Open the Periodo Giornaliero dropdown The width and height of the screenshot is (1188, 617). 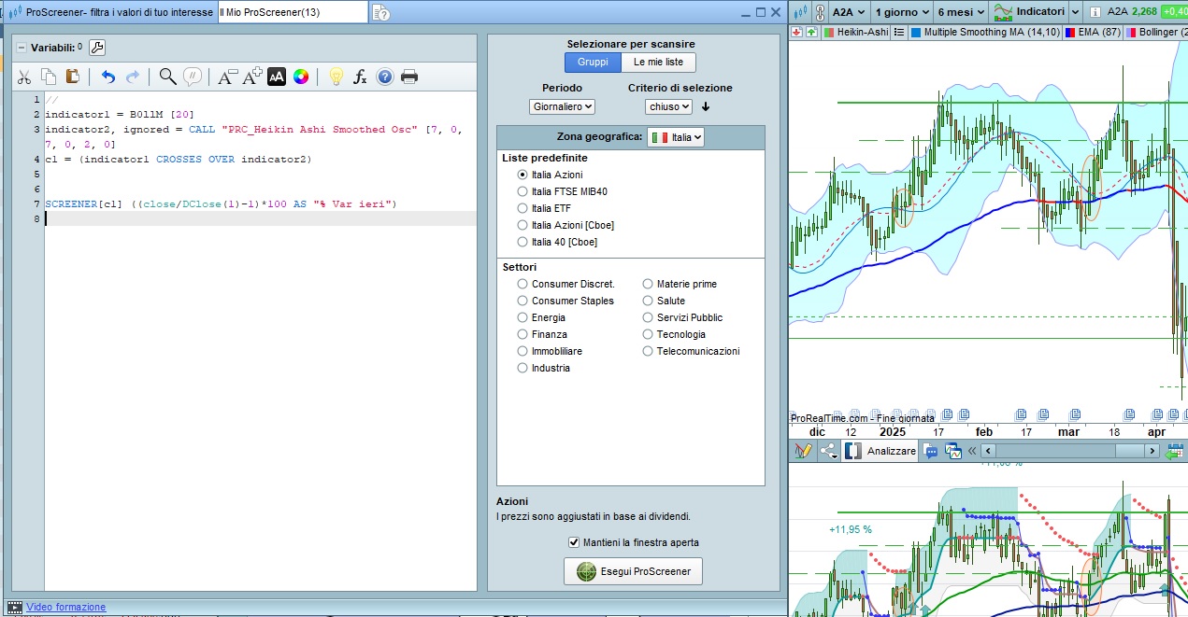tap(562, 106)
